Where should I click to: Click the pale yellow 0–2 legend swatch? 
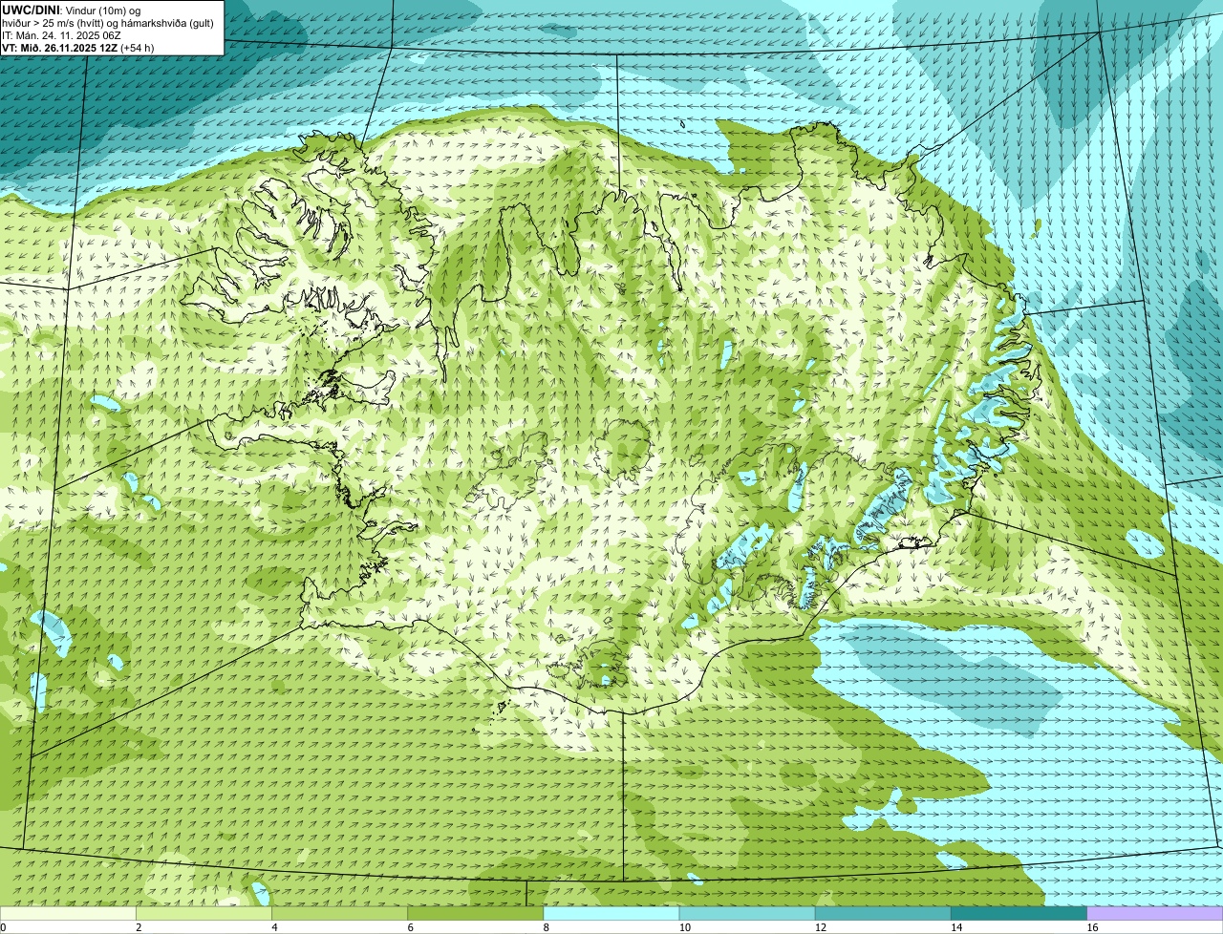tap(68, 913)
